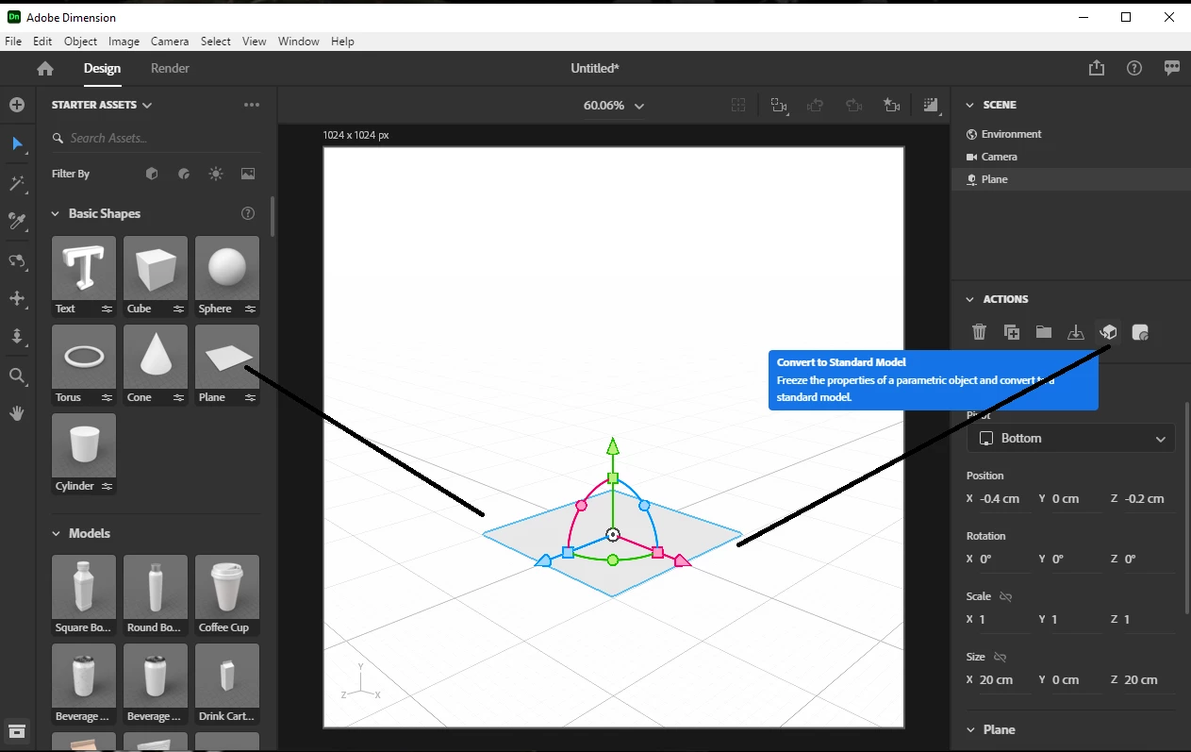
Task: Open the Add and Import Content plus icon
Action: [x=17, y=105]
